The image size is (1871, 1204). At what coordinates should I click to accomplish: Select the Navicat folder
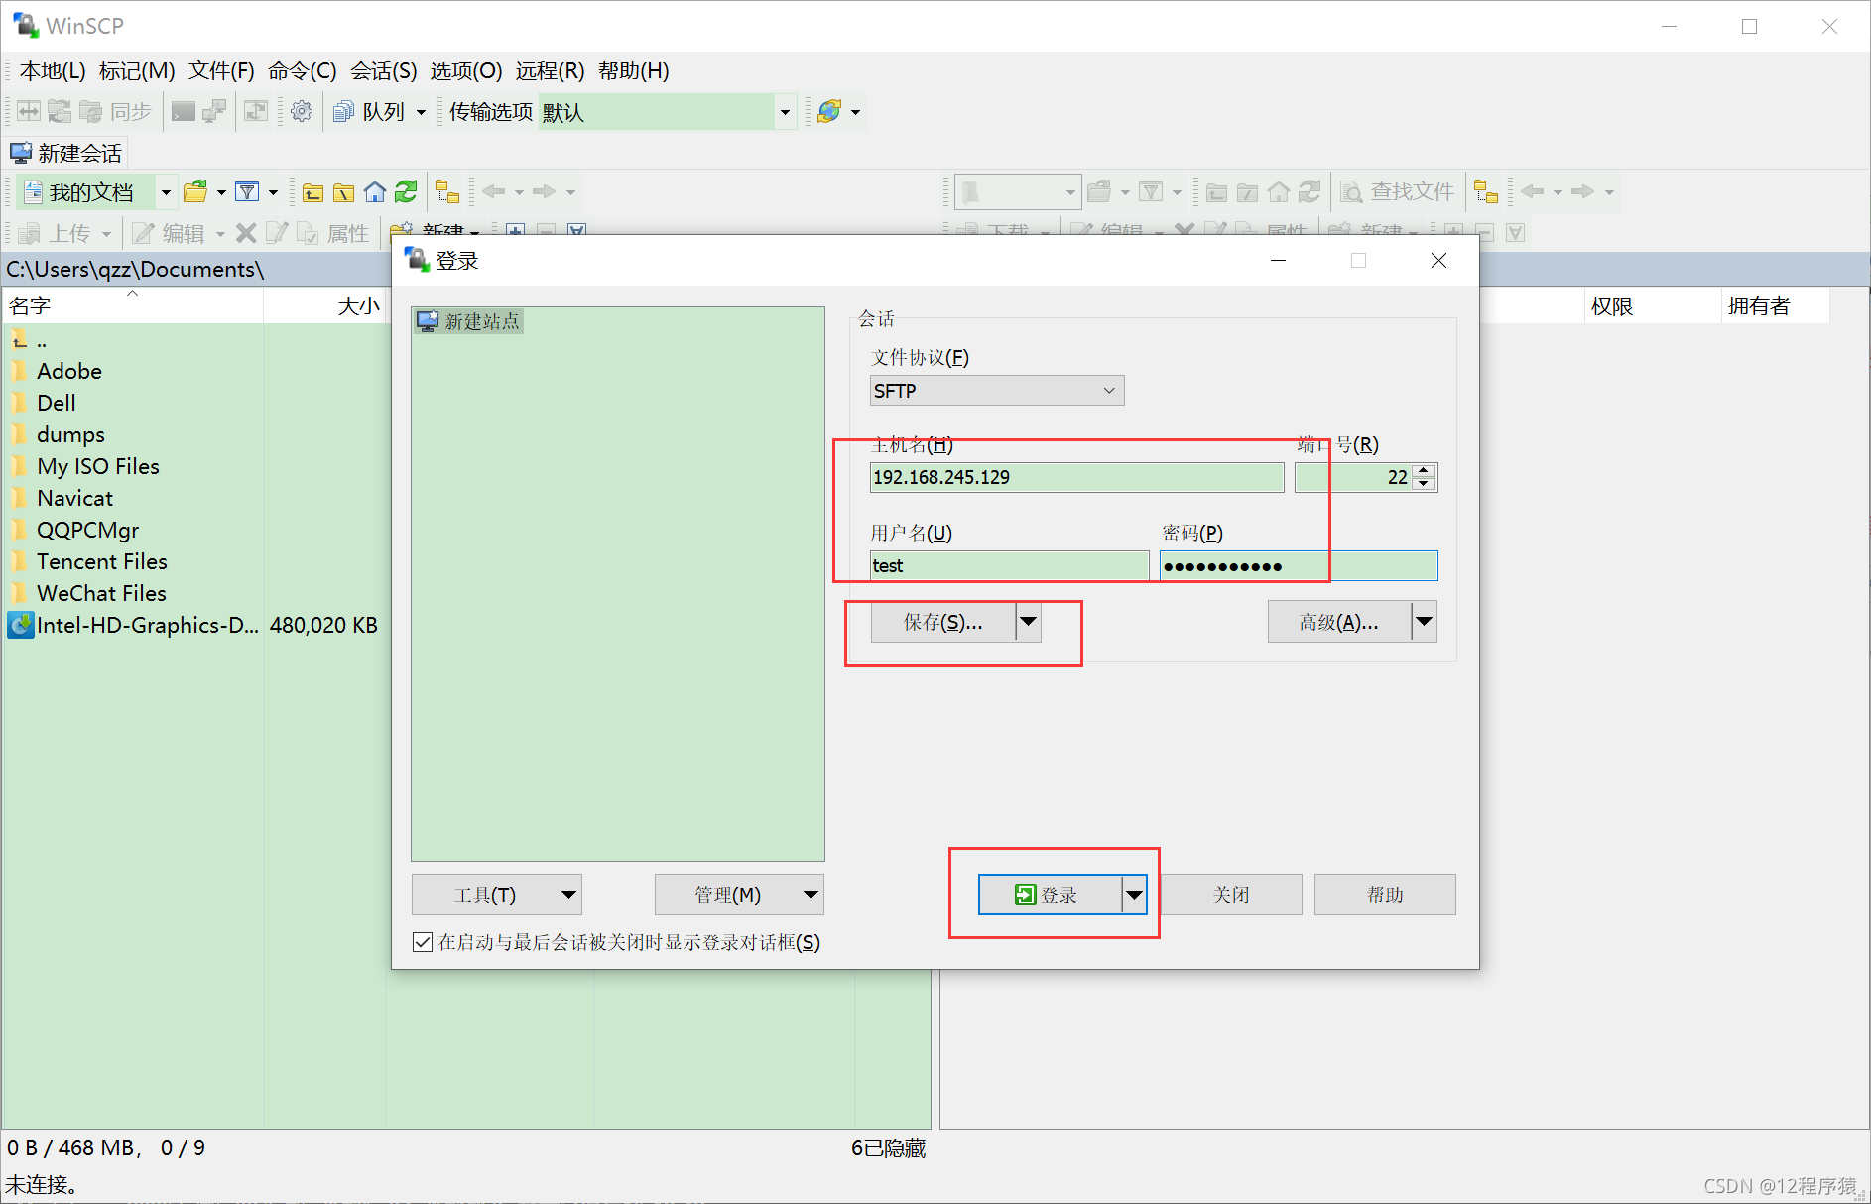coord(74,498)
